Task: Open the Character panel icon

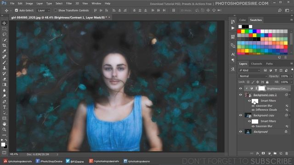Action: click(x=233, y=54)
